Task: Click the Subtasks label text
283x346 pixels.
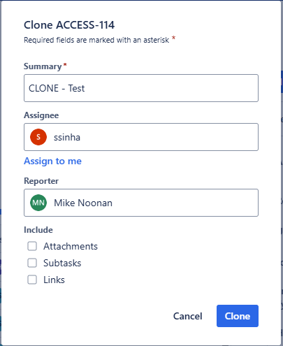Action: (62, 263)
